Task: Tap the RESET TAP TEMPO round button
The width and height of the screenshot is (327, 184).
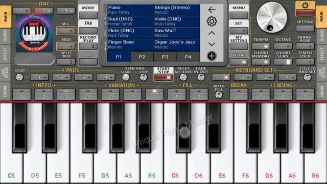Action: (183, 77)
